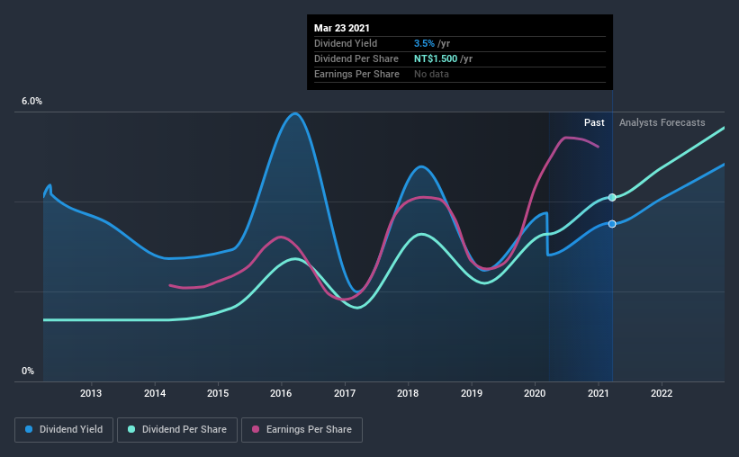Click the 6.0% y-axis label
Image resolution: width=739 pixels, height=457 pixels.
(32, 102)
